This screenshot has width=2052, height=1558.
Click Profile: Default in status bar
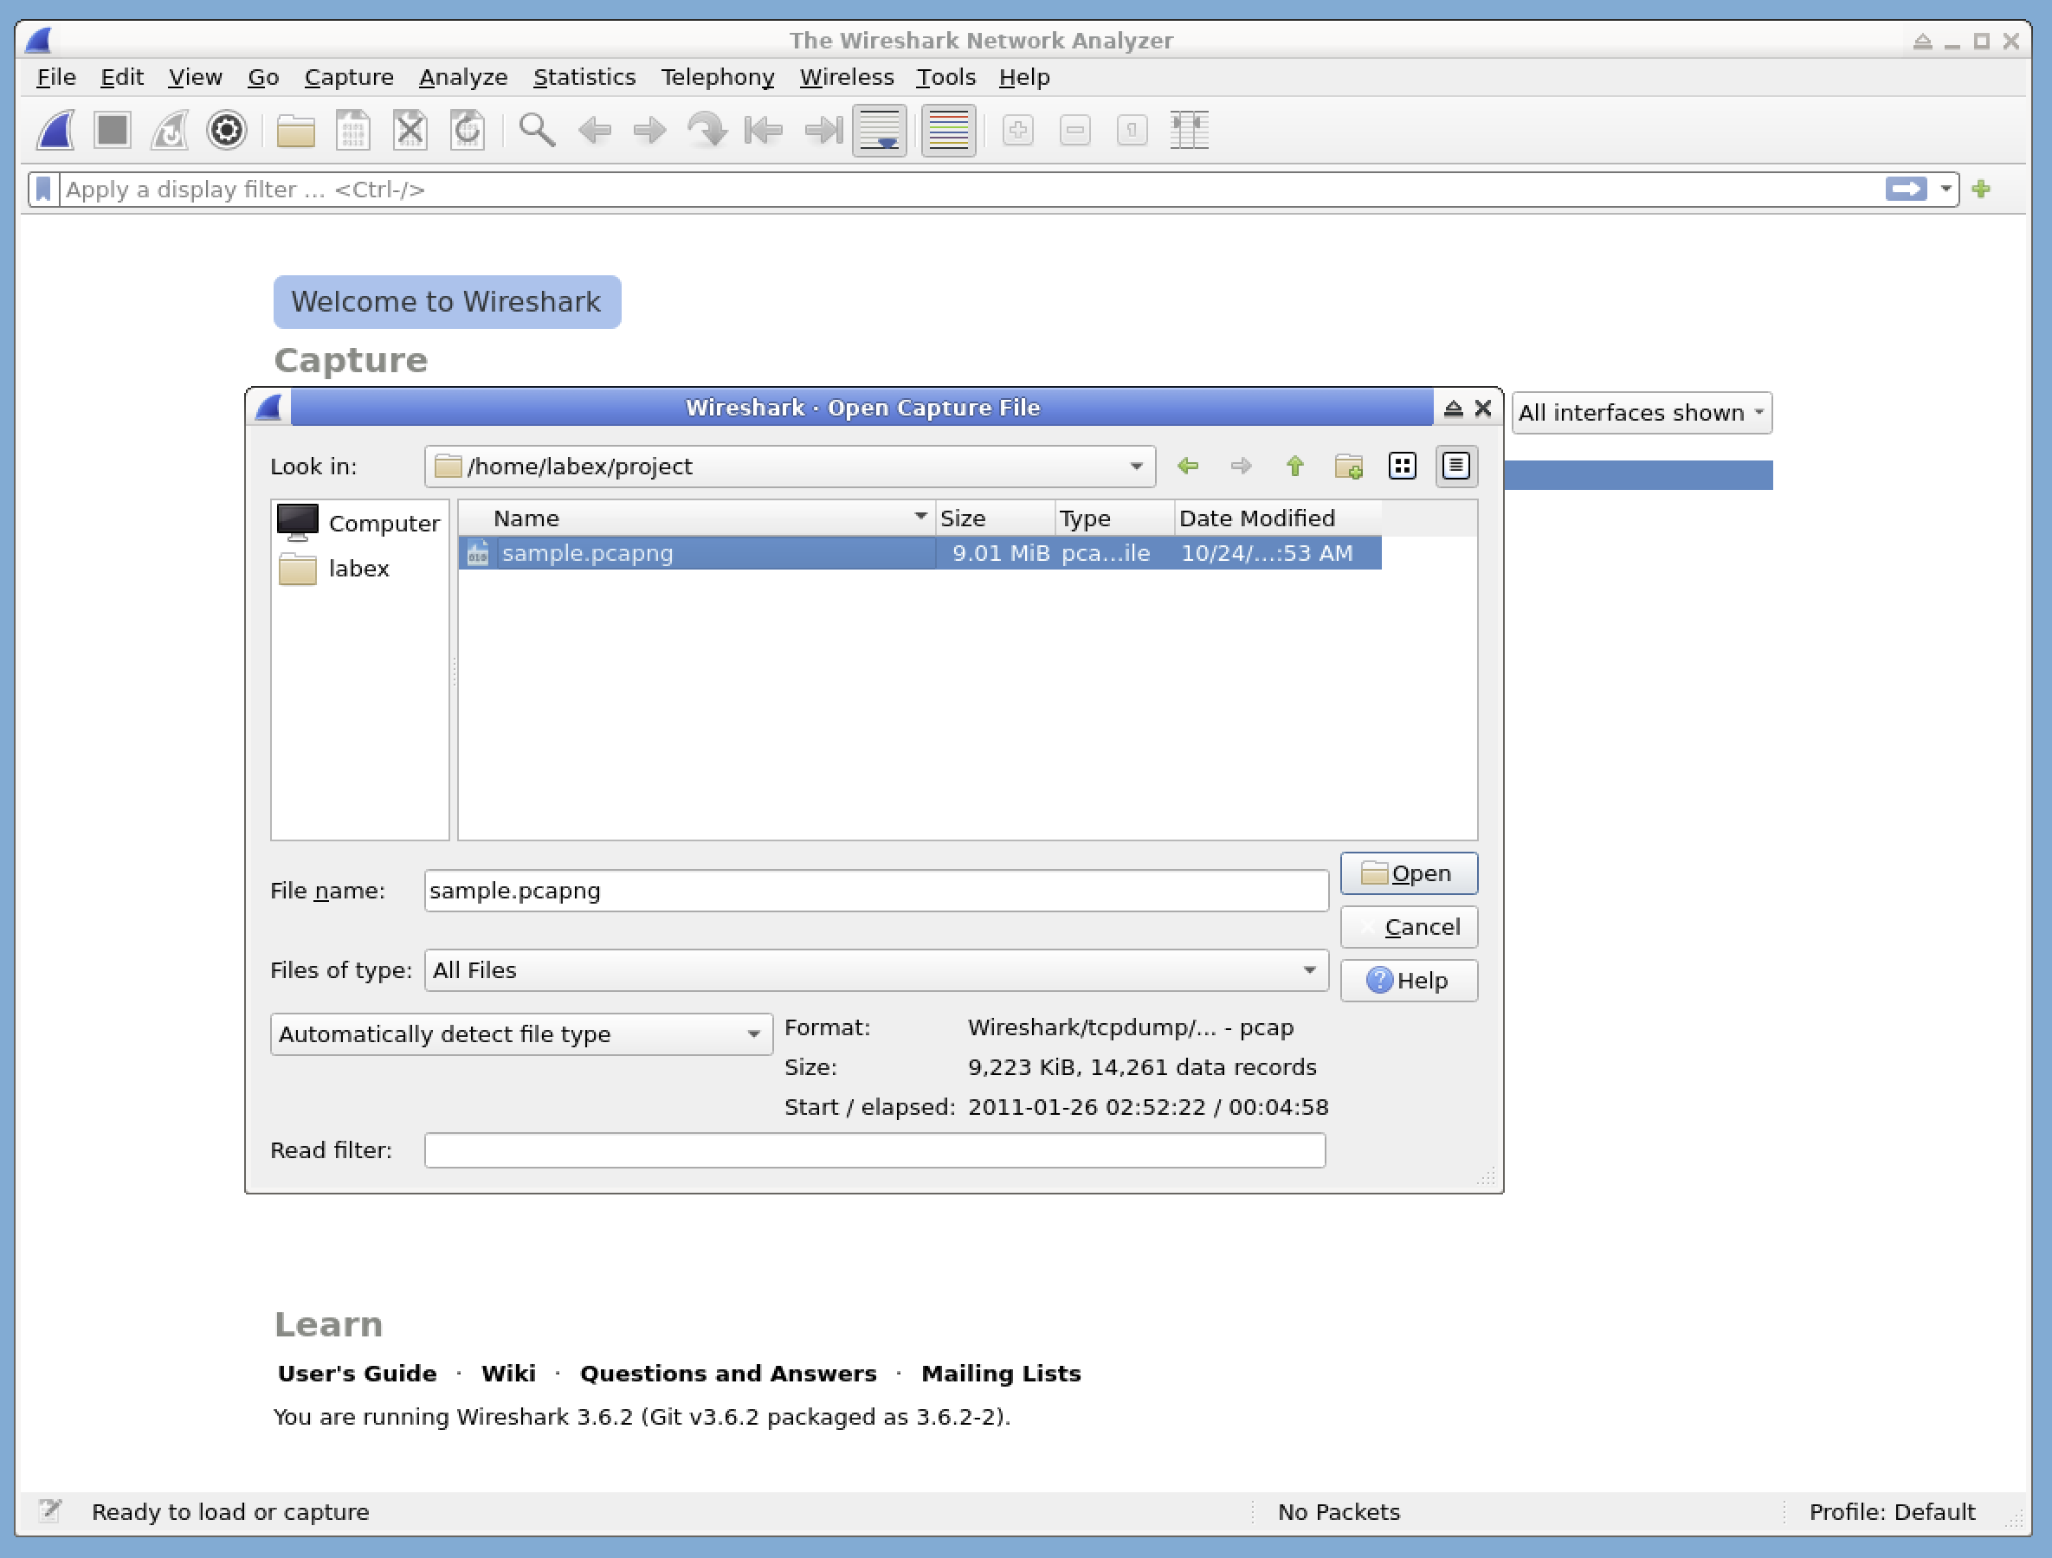pos(1892,1511)
